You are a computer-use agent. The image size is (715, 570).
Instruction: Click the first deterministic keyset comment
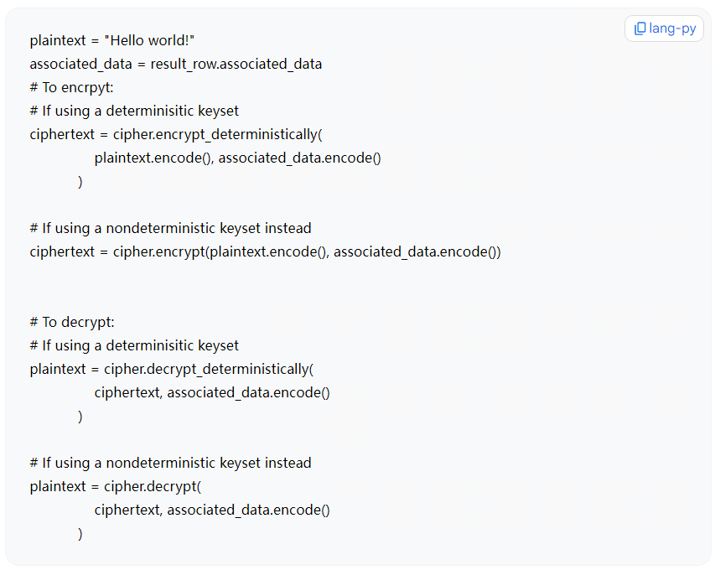[x=134, y=111]
